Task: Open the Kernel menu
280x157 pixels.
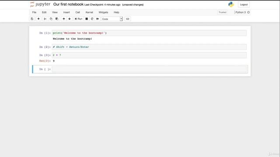Action: (89, 12)
